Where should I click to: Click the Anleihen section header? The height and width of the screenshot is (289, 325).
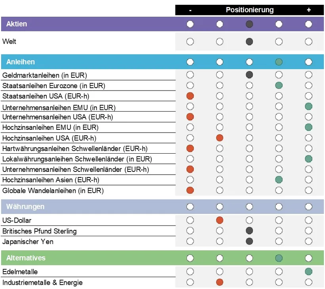click(x=20, y=62)
